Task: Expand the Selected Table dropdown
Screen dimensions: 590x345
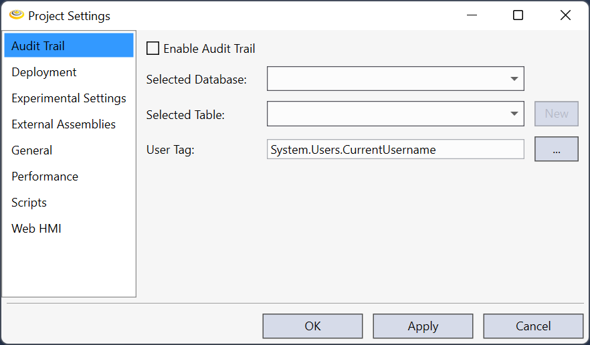Action: pyautogui.click(x=395, y=114)
